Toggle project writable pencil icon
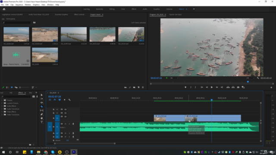 tap(3, 87)
